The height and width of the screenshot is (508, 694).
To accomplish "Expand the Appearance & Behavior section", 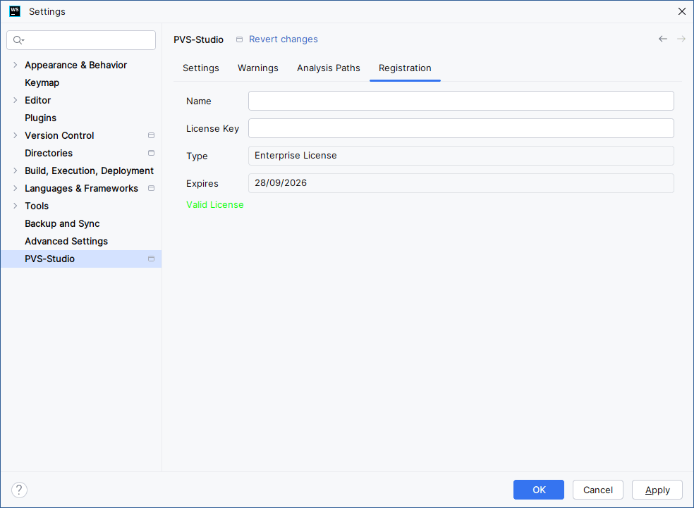I will (x=16, y=65).
